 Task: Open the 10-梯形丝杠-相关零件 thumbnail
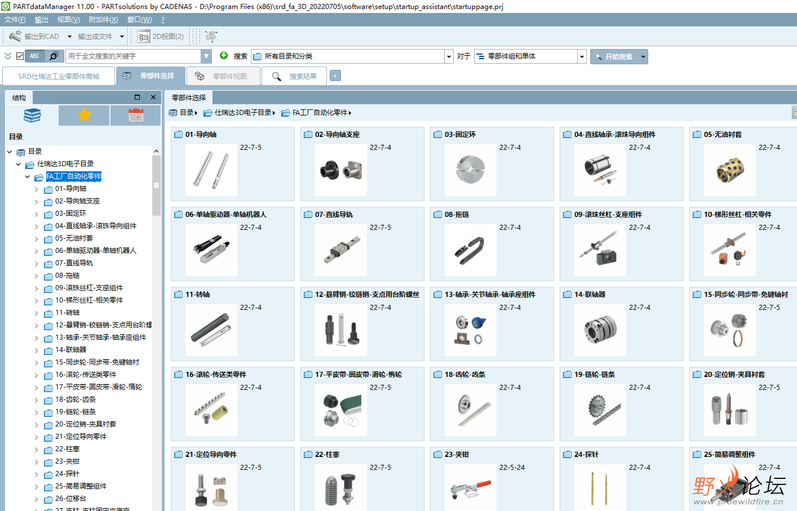coord(730,250)
